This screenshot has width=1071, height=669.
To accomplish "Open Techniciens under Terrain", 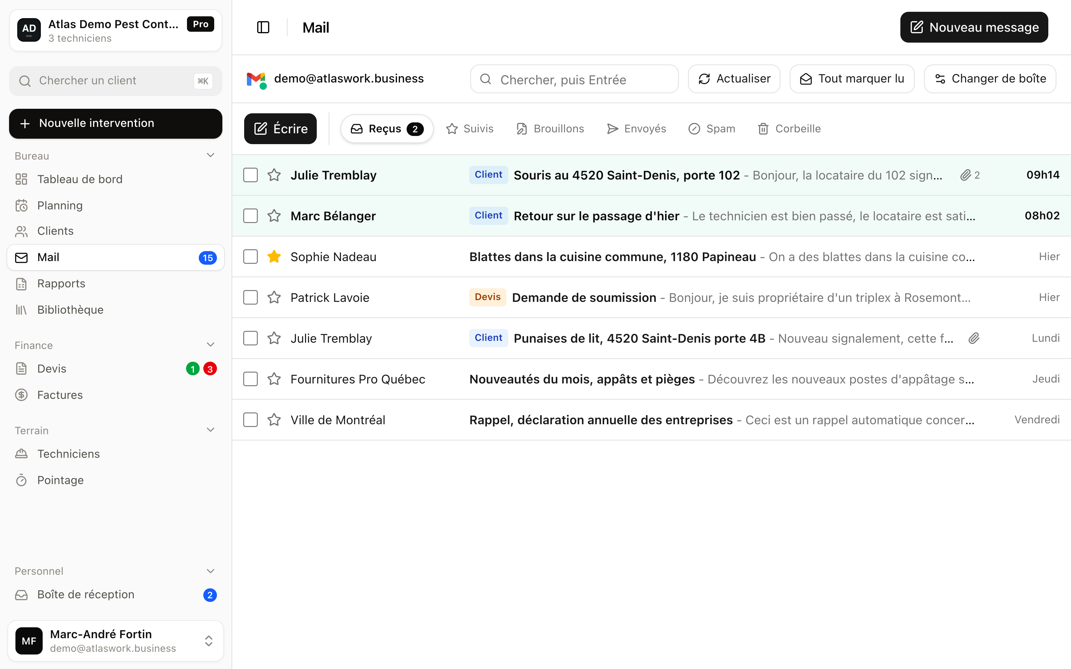I will tap(116, 454).
